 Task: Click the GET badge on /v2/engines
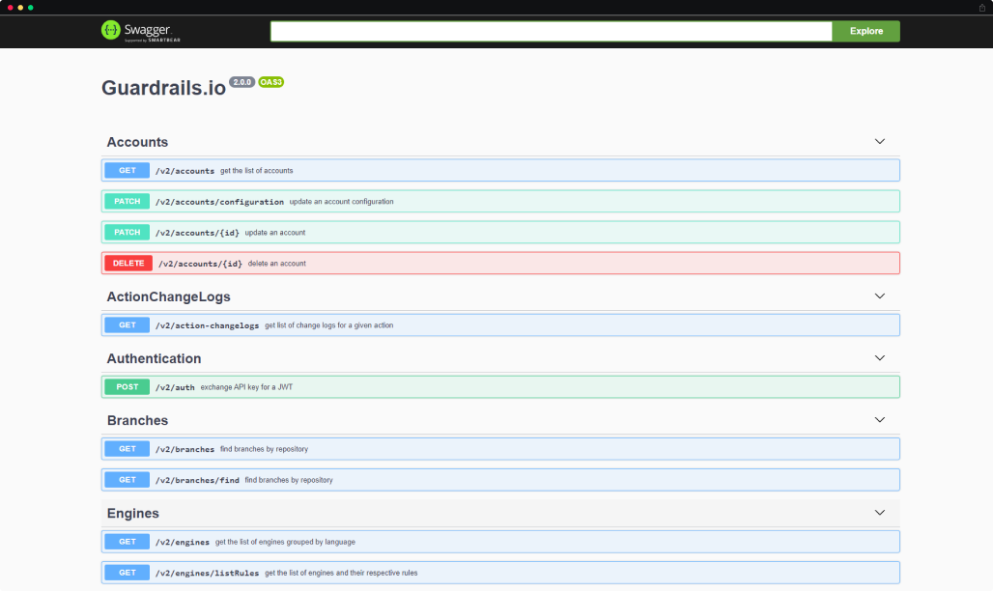point(127,542)
